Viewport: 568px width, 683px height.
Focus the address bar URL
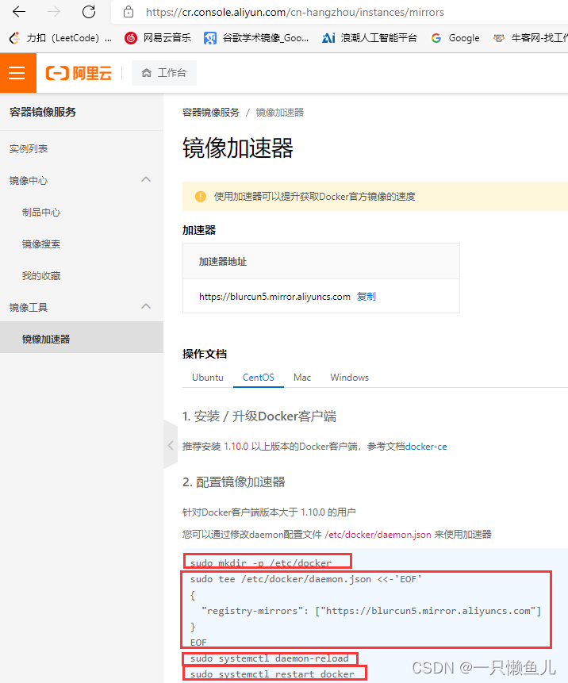tap(295, 12)
